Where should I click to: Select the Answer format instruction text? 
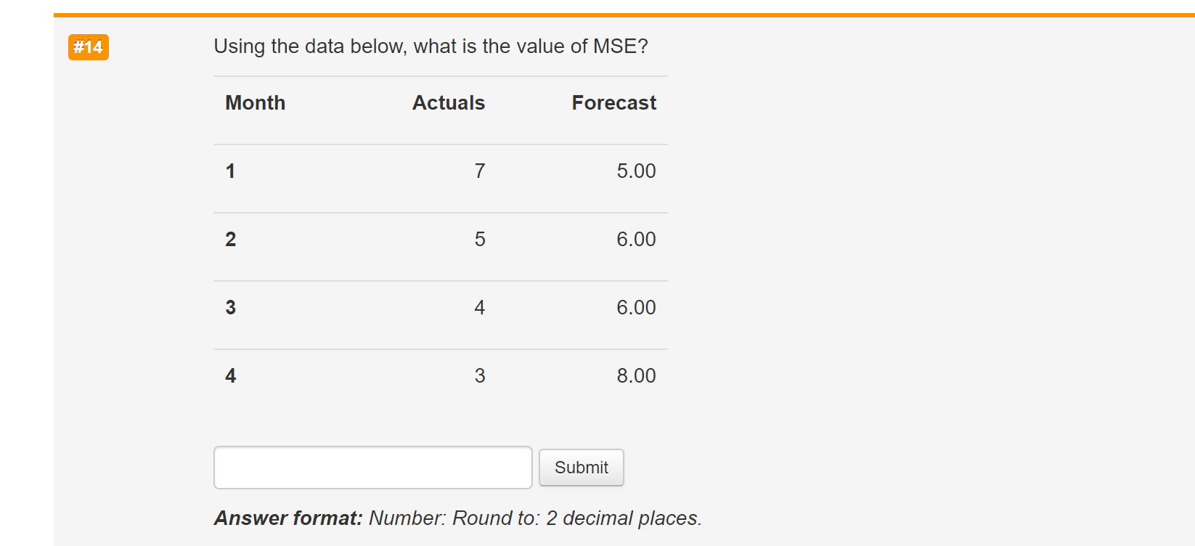(x=457, y=518)
